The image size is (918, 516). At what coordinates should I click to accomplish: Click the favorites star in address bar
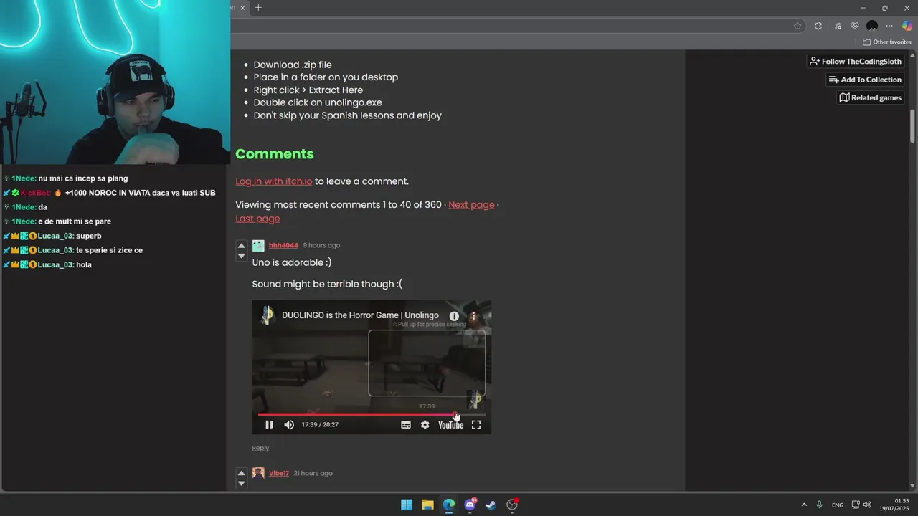tap(798, 26)
